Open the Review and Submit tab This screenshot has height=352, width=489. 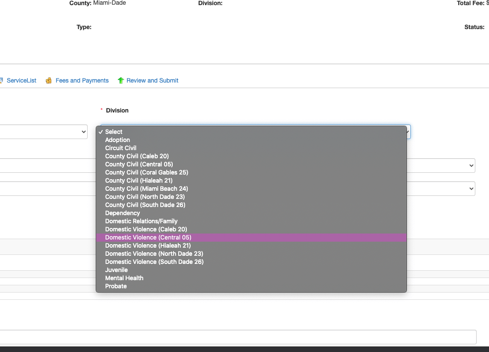coord(152,80)
